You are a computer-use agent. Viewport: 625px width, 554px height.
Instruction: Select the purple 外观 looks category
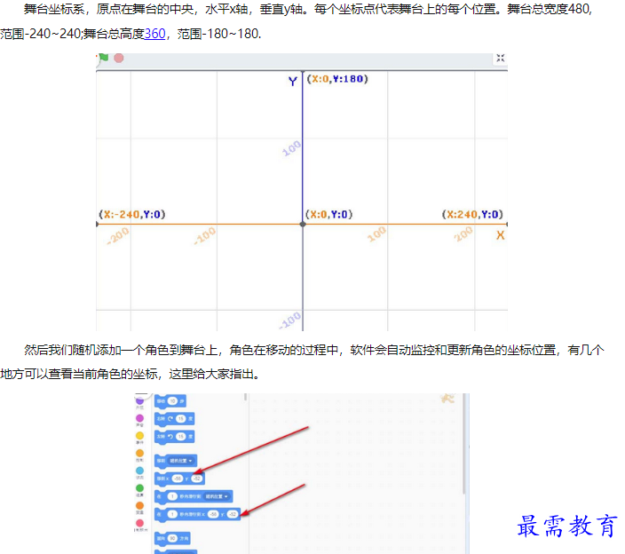(139, 401)
